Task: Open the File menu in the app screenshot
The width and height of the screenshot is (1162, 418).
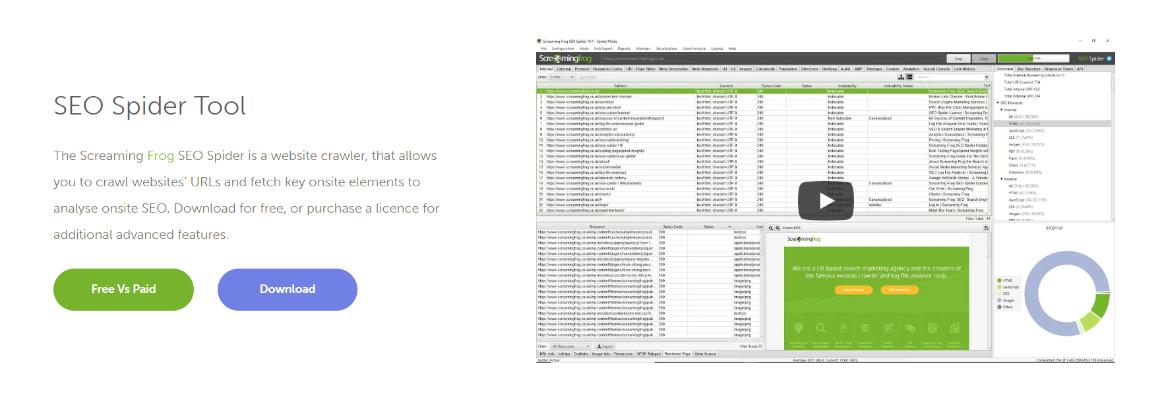Action: [543, 49]
